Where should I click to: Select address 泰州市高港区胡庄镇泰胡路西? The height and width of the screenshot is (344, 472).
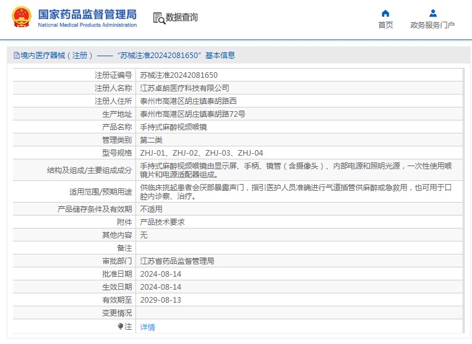pyautogui.click(x=188, y=101)
